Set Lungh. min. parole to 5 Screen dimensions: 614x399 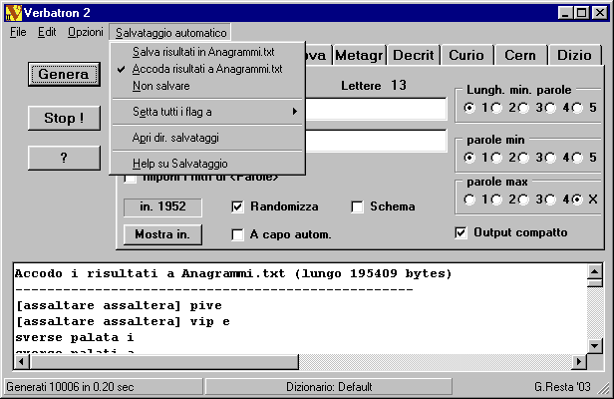coord(577,108)
